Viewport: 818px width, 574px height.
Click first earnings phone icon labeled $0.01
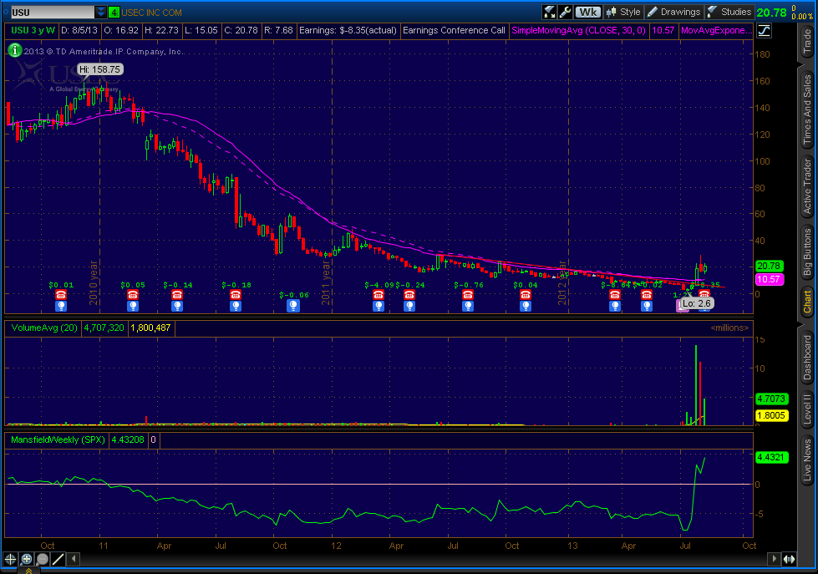coord(61,295)
